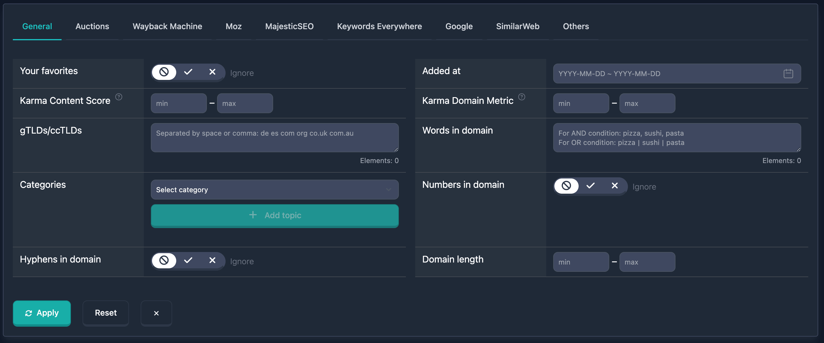Click chevron arrow on category selector
The image size is (824, 343).
(388, 190)
